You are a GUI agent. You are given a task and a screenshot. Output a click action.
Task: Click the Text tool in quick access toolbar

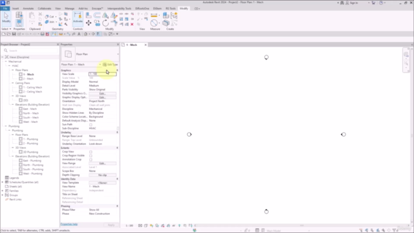point(79,34)
